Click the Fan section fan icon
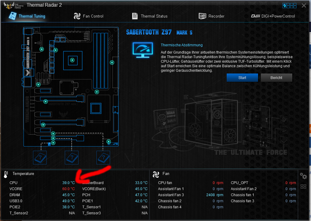311x221 pixels. pos(156,174)
